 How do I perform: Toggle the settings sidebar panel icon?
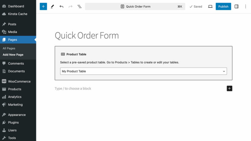click(x=237, y=6)
